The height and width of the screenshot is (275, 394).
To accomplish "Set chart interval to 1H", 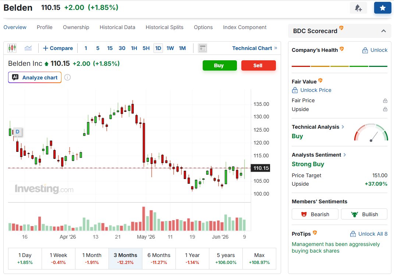I will [x=134, y=48].
